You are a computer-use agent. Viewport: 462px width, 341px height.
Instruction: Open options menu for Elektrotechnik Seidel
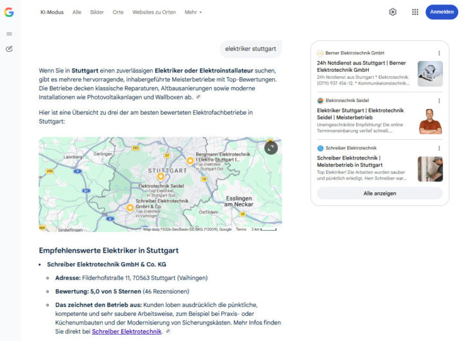point(439,101)
